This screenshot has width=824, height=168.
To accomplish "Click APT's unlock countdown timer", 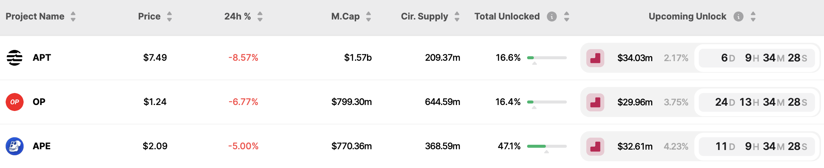I will coord(757,58).
